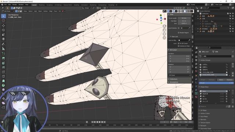Select the Move tool
This screenshot has height=132, width=235.
(x=3, y=26)
